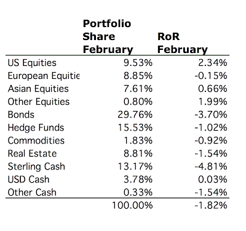
Task: Click the Real Estate label
Action: pyautogui.click(x=32, y=153)
